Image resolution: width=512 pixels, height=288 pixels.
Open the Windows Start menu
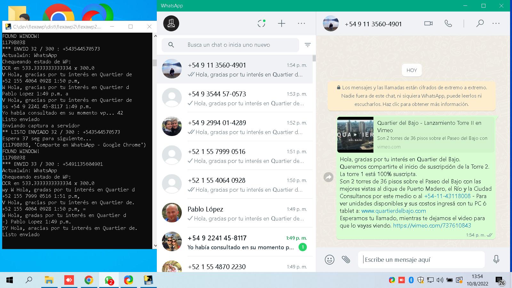[x=10, y=280]
